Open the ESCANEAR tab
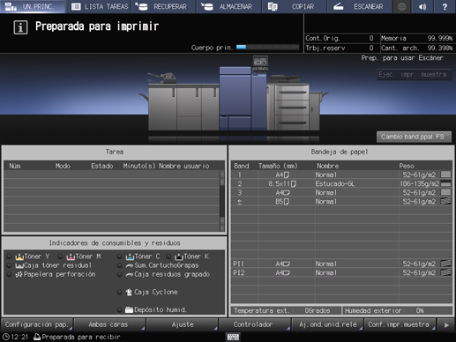The image size is (456, 342). pyautogui.click(x=360, y=6)
